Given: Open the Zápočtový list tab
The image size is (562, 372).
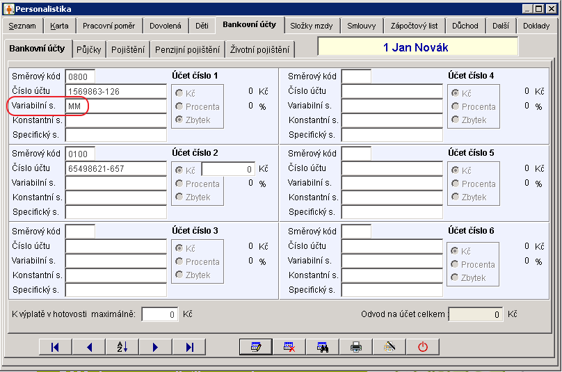Looking at the screenshot, I should pos(414,26).
